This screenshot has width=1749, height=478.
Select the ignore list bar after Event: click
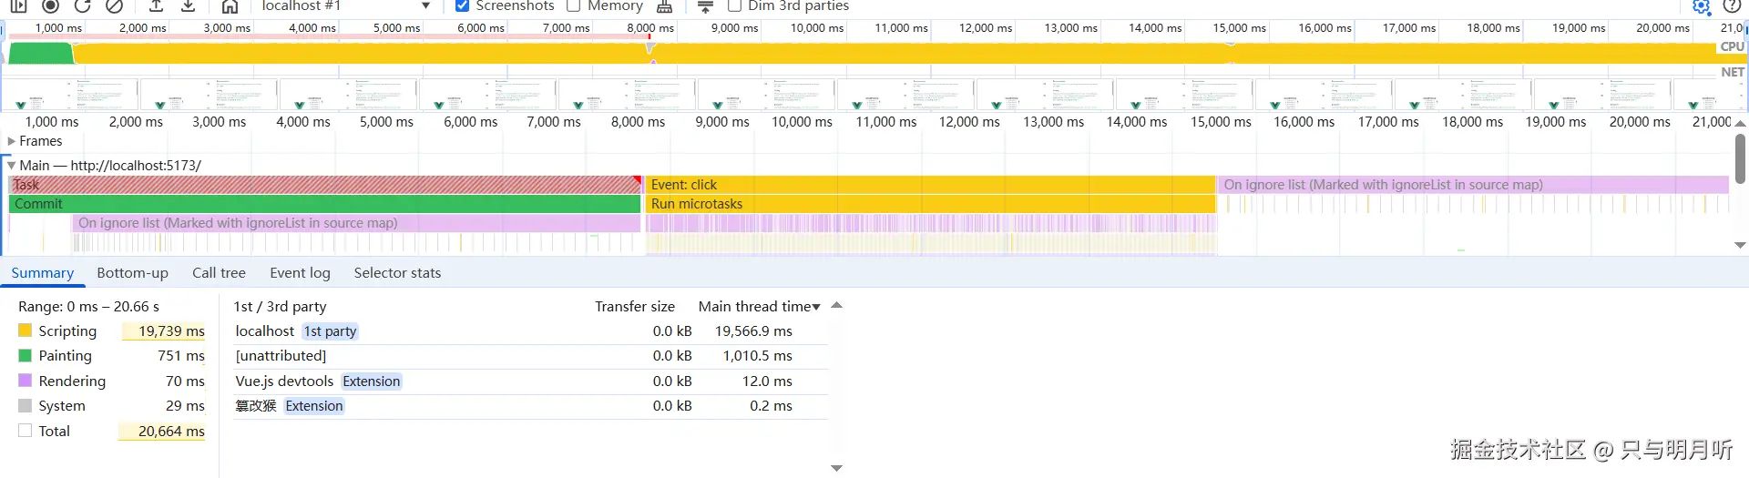pyautogui.click(x=1473, y=185)
